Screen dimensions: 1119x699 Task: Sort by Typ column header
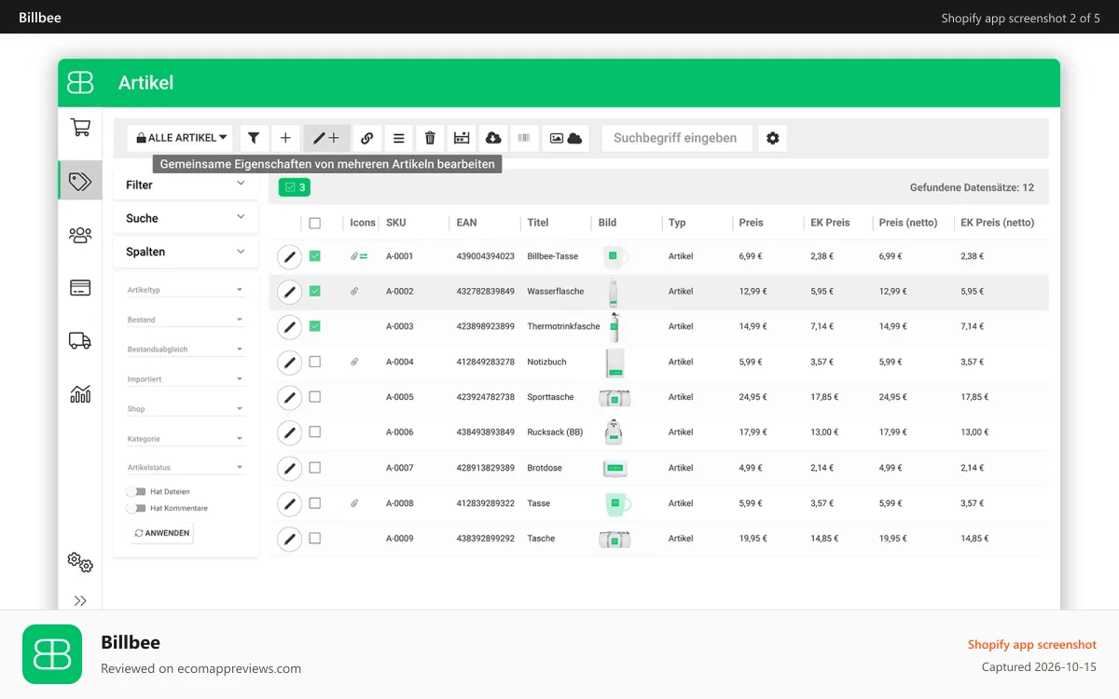point(677,223)
